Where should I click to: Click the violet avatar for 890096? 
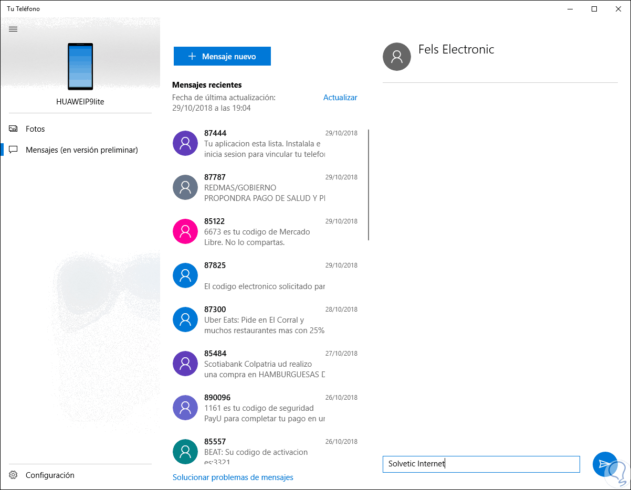pos(185,408)
